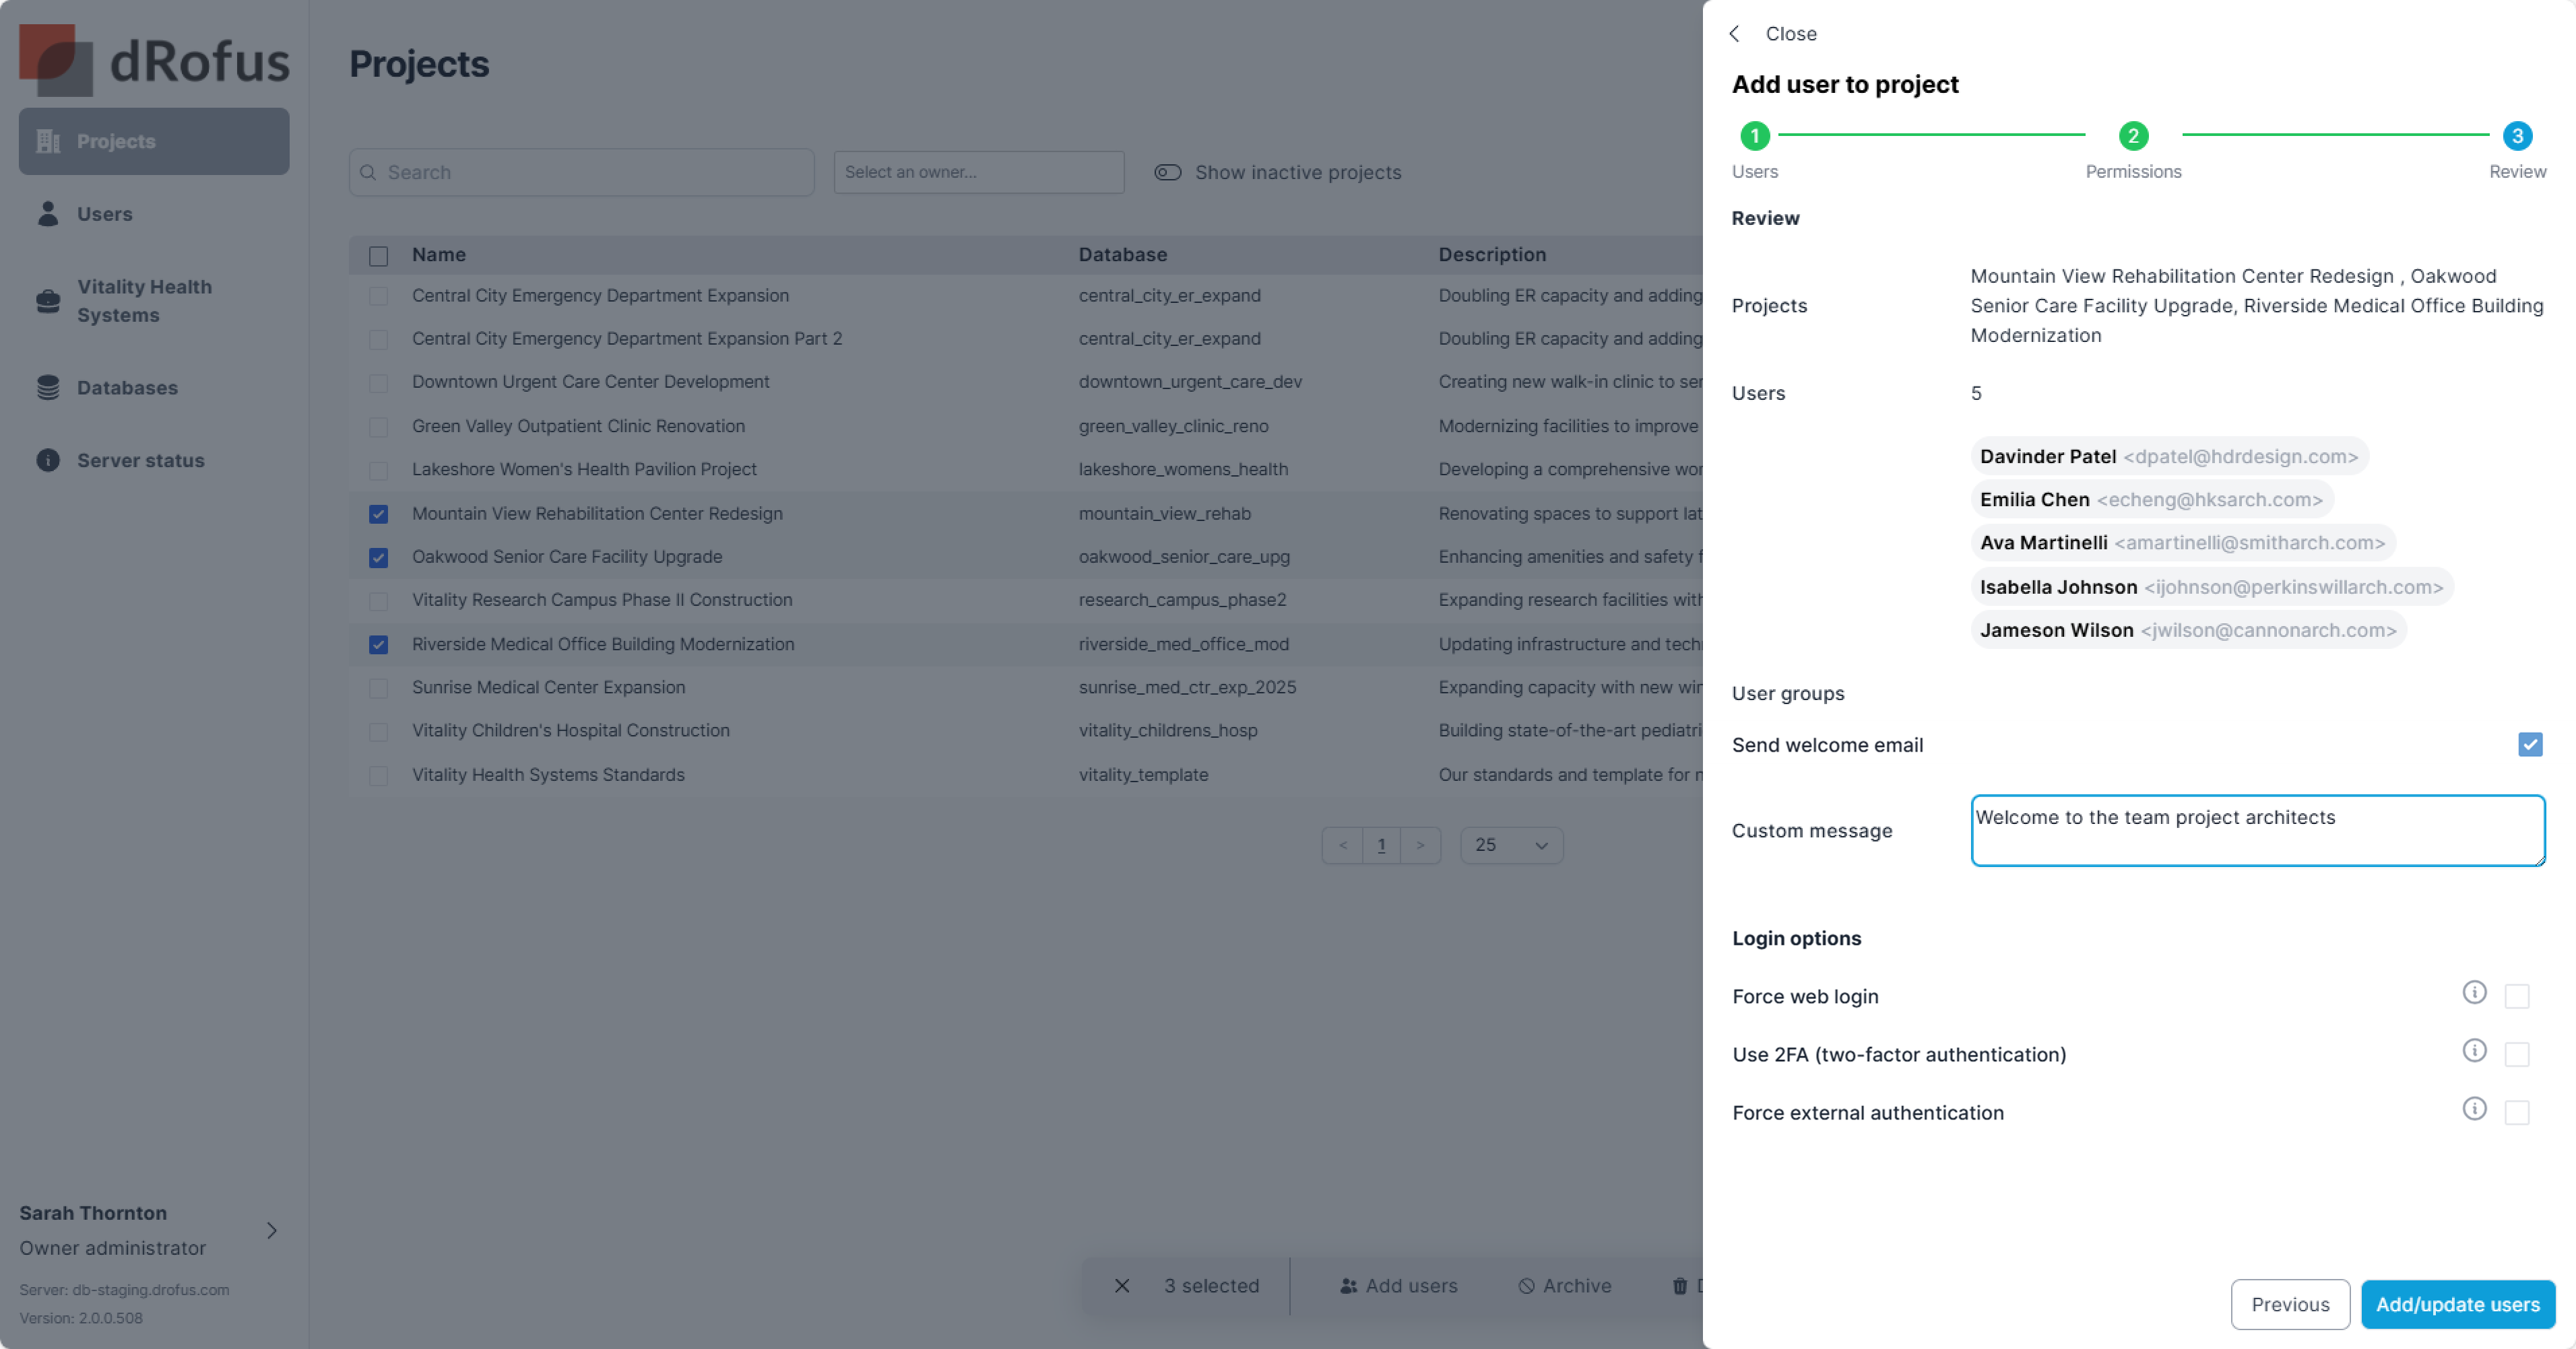Open Projects in sidebar
The width and height of the screenshot is (2576, 1349).
coord(154,141)
